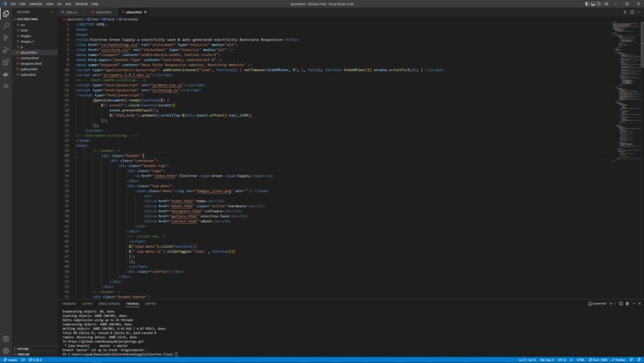Open the Run and Debug view
The image size is (644, 363).
pyautogui.click(x=6, y=50)
